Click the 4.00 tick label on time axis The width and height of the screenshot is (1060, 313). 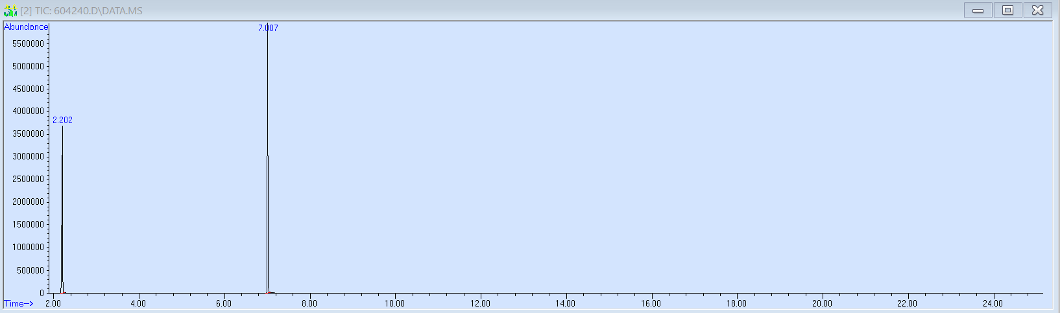click(138, 303)
